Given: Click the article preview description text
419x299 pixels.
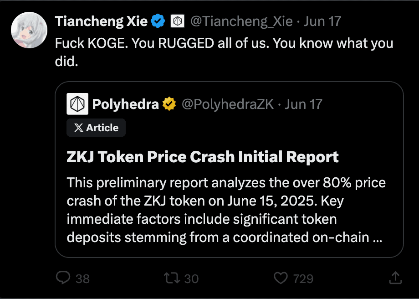Looking at the screenshot, I should click(226, 210).
